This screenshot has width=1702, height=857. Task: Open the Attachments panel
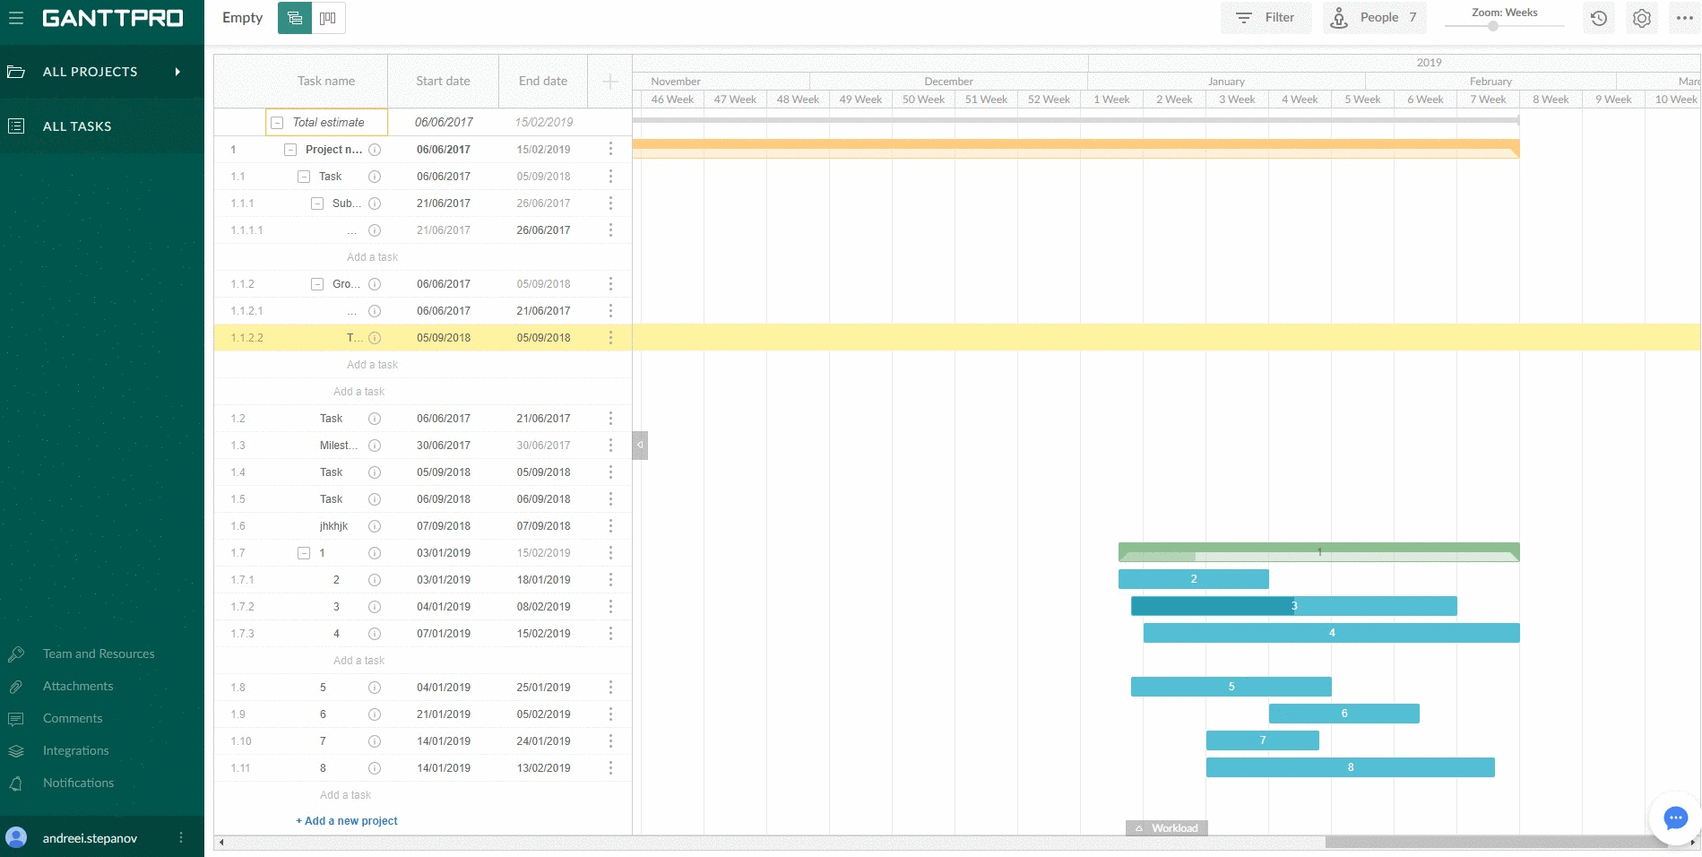pyautogui.click(x=77, y=686)
